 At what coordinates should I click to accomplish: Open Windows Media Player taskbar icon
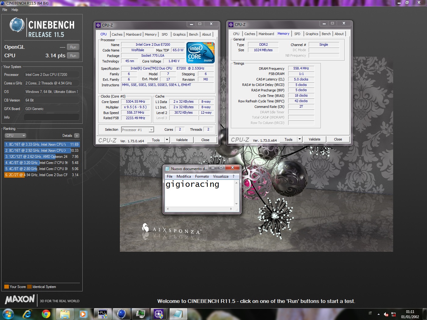(83, 314)
